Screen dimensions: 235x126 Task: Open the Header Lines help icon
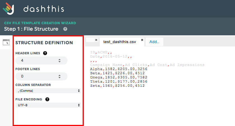point(45,53)
